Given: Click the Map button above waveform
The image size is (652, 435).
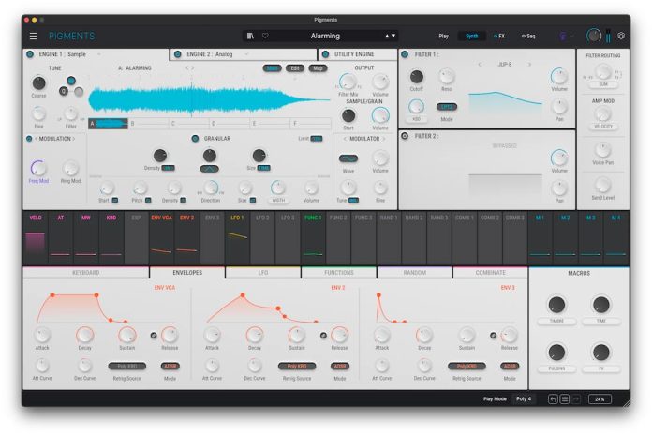Looking at the screenshot, I should click(319, 68).
